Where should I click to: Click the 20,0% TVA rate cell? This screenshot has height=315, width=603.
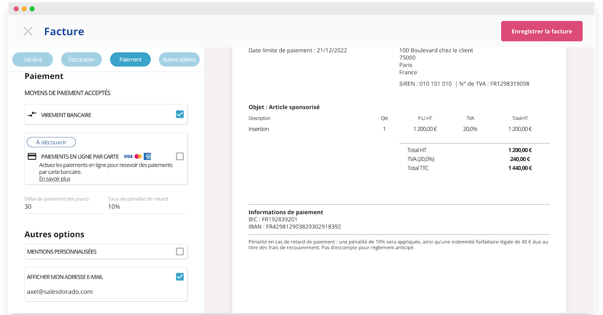point(470,129)
